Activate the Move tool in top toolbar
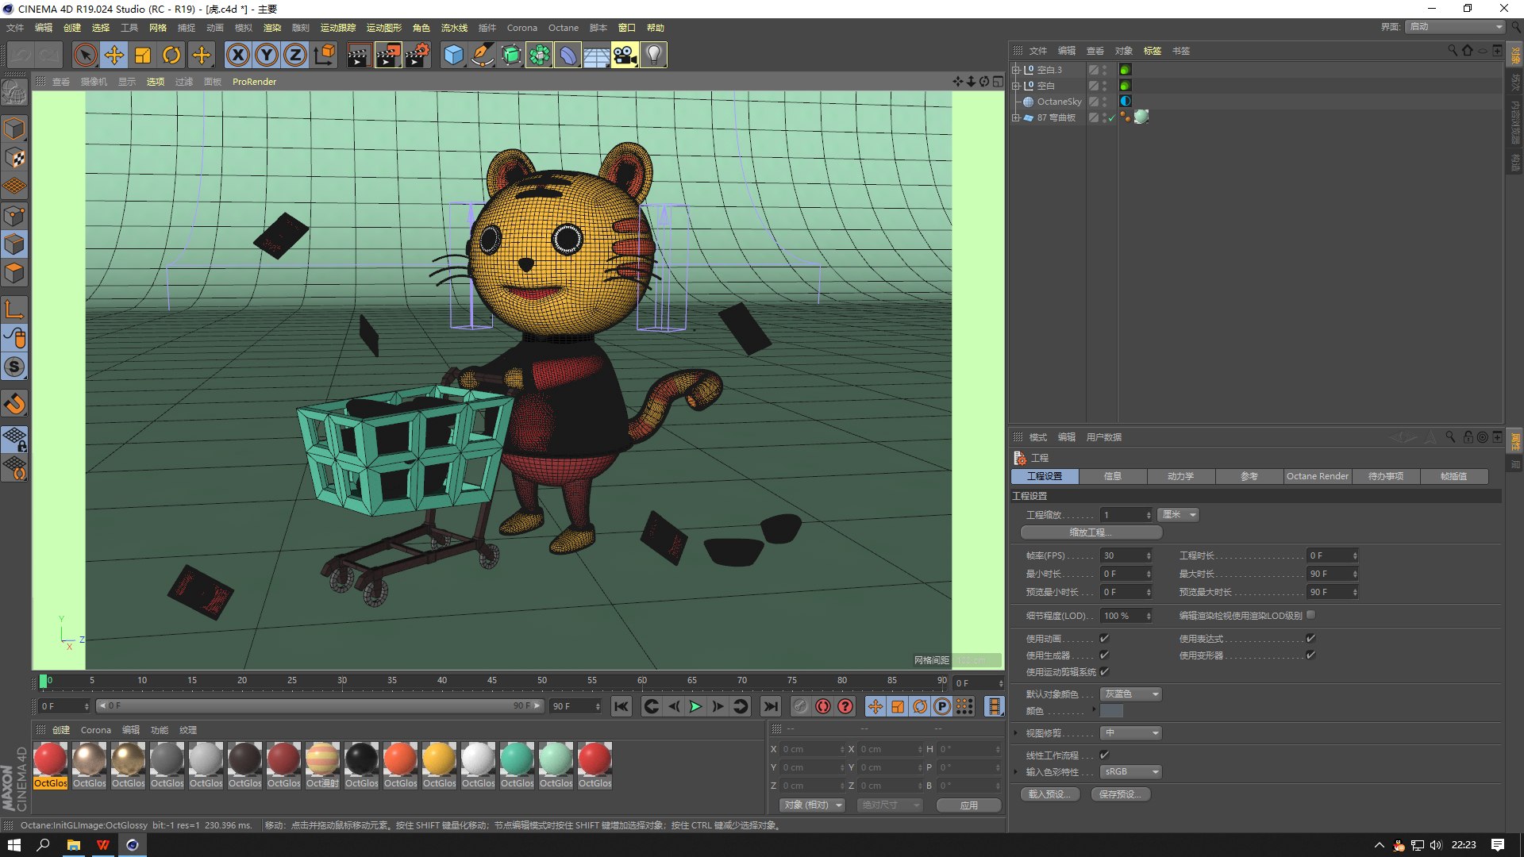The width and height of the screenshot is (1524, 857). [x=114, y=55]
